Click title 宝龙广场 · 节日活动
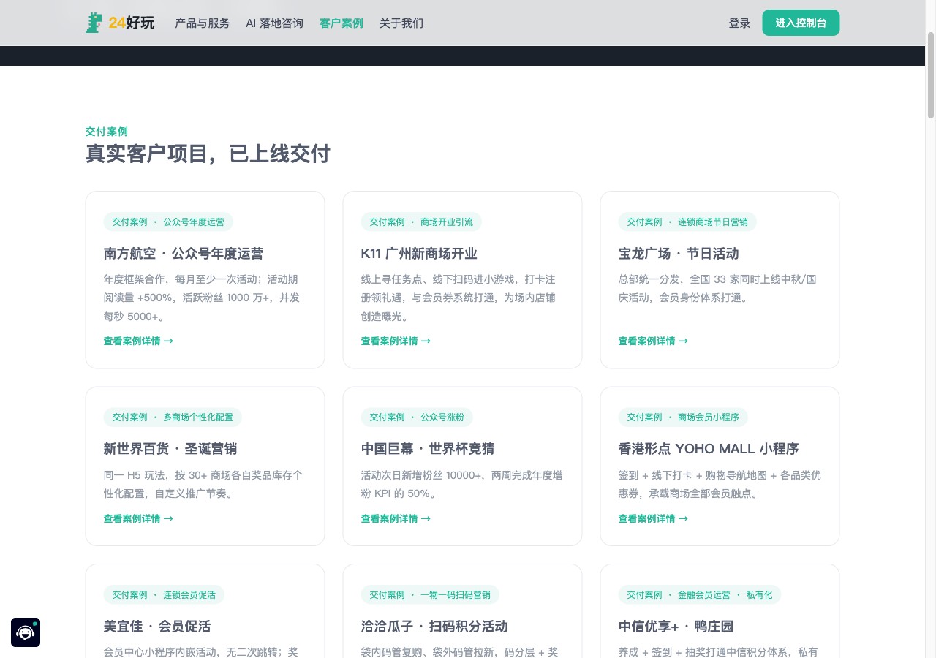936x658 pixels. point(679,254)
